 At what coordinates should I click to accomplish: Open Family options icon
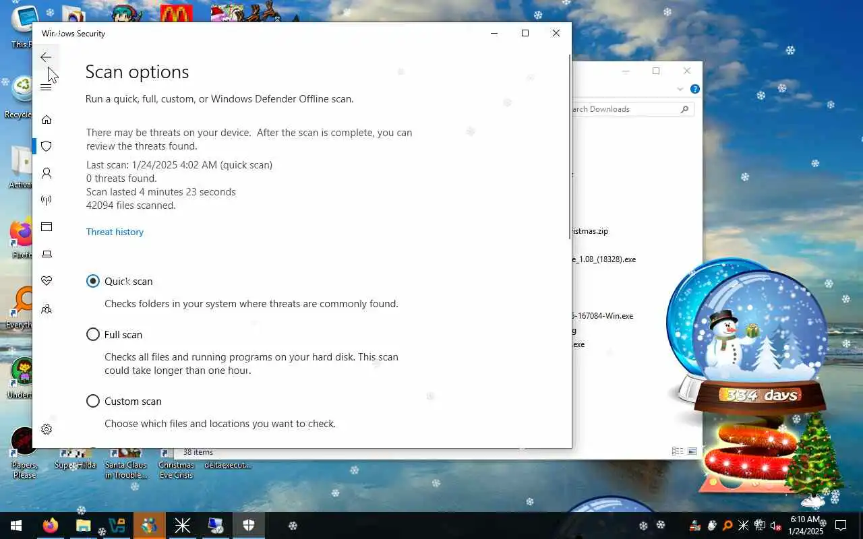[47, 309]
